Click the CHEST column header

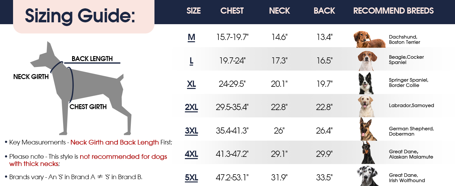pos(232,11)
